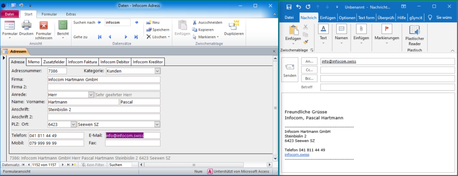This screenshot has height=176, width=458.
Task: Click Bcc... button
Action: (x=309, y=78)
